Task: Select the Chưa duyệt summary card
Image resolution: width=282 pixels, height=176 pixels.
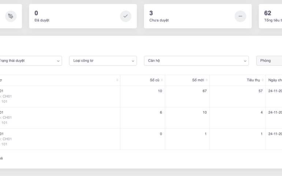Action: point(197,16)
